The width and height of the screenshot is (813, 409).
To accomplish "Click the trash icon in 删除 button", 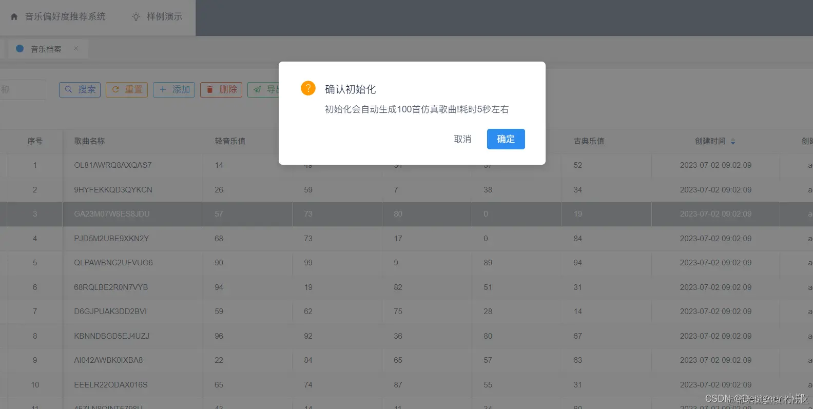I will [x=210, y=89].
